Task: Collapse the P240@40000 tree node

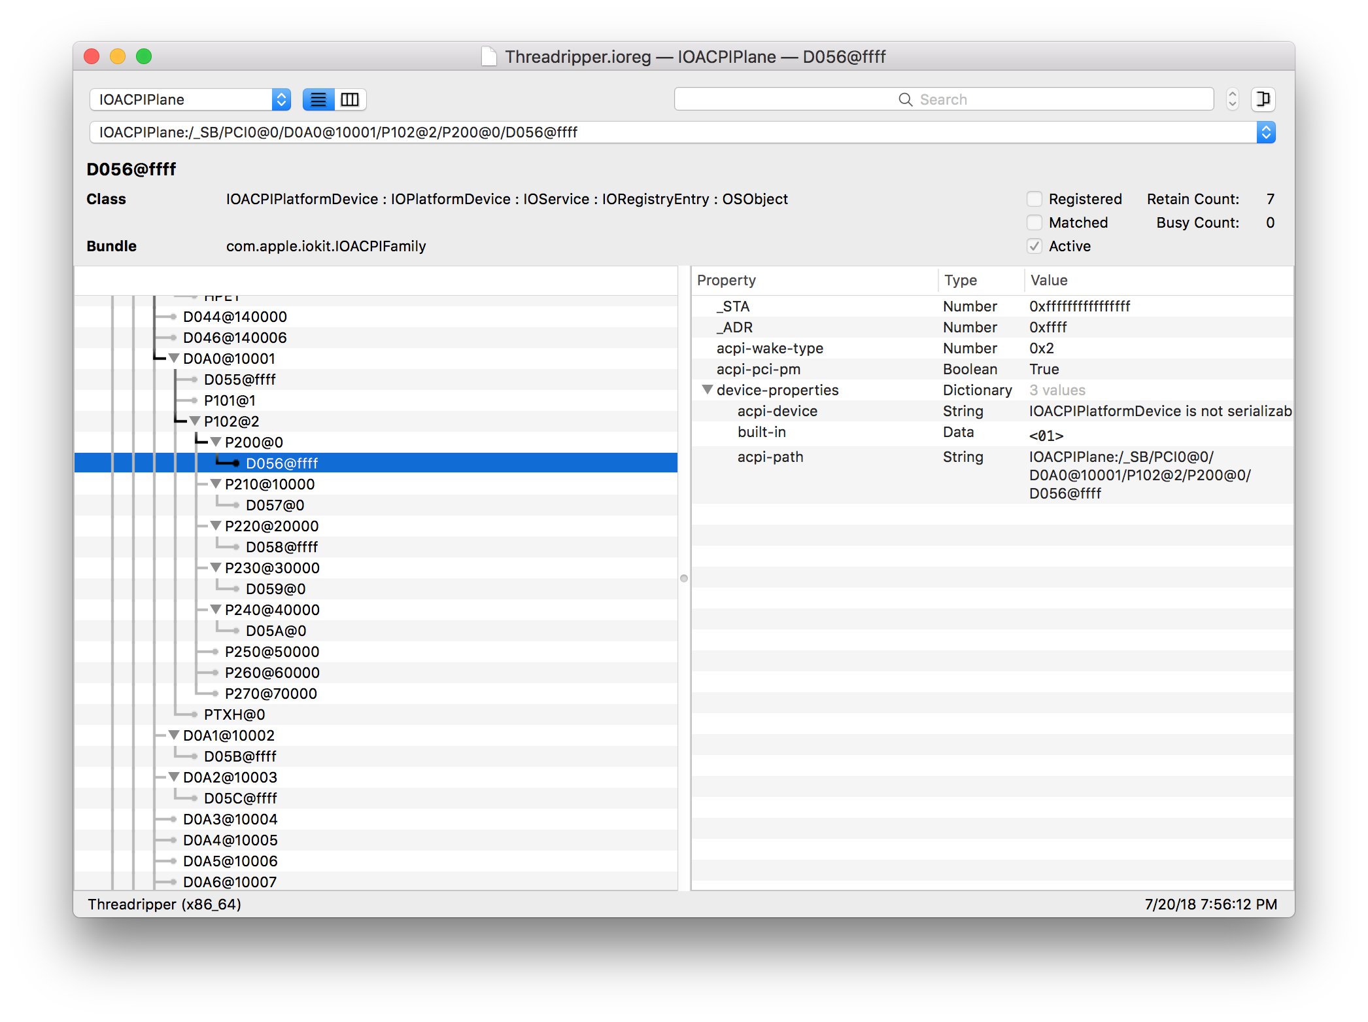Action: tap(216, 610)
